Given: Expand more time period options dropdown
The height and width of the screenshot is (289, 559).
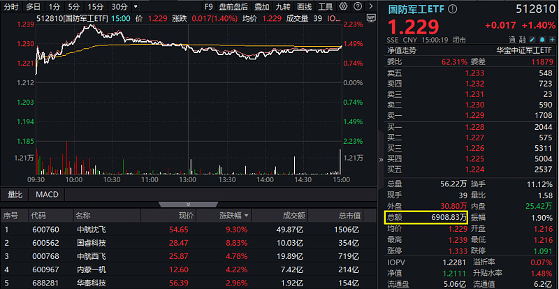Looking at the screenshot, I should point(136,6).
